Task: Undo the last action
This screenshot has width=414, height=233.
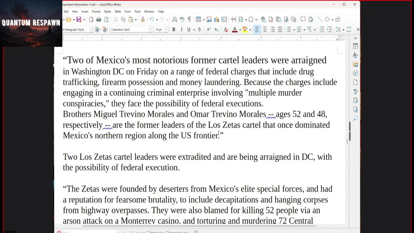Action: (151, 19)
